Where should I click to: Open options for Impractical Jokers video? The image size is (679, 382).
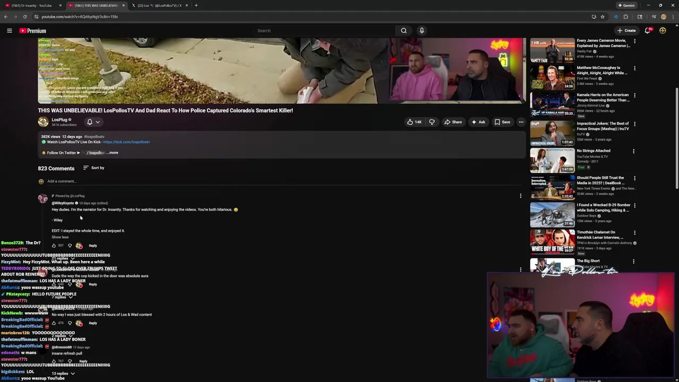[x=634, y=124]
